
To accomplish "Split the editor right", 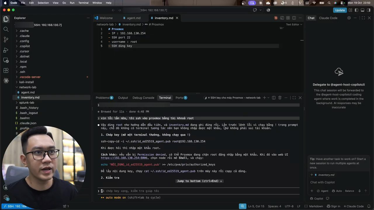I will 294,18.
